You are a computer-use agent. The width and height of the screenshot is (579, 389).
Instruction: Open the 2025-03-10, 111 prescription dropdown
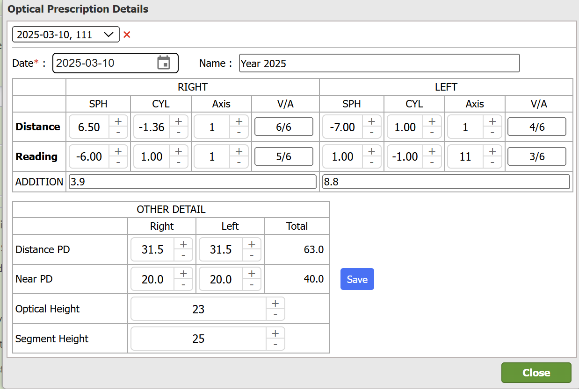click(x=66, y=35)
